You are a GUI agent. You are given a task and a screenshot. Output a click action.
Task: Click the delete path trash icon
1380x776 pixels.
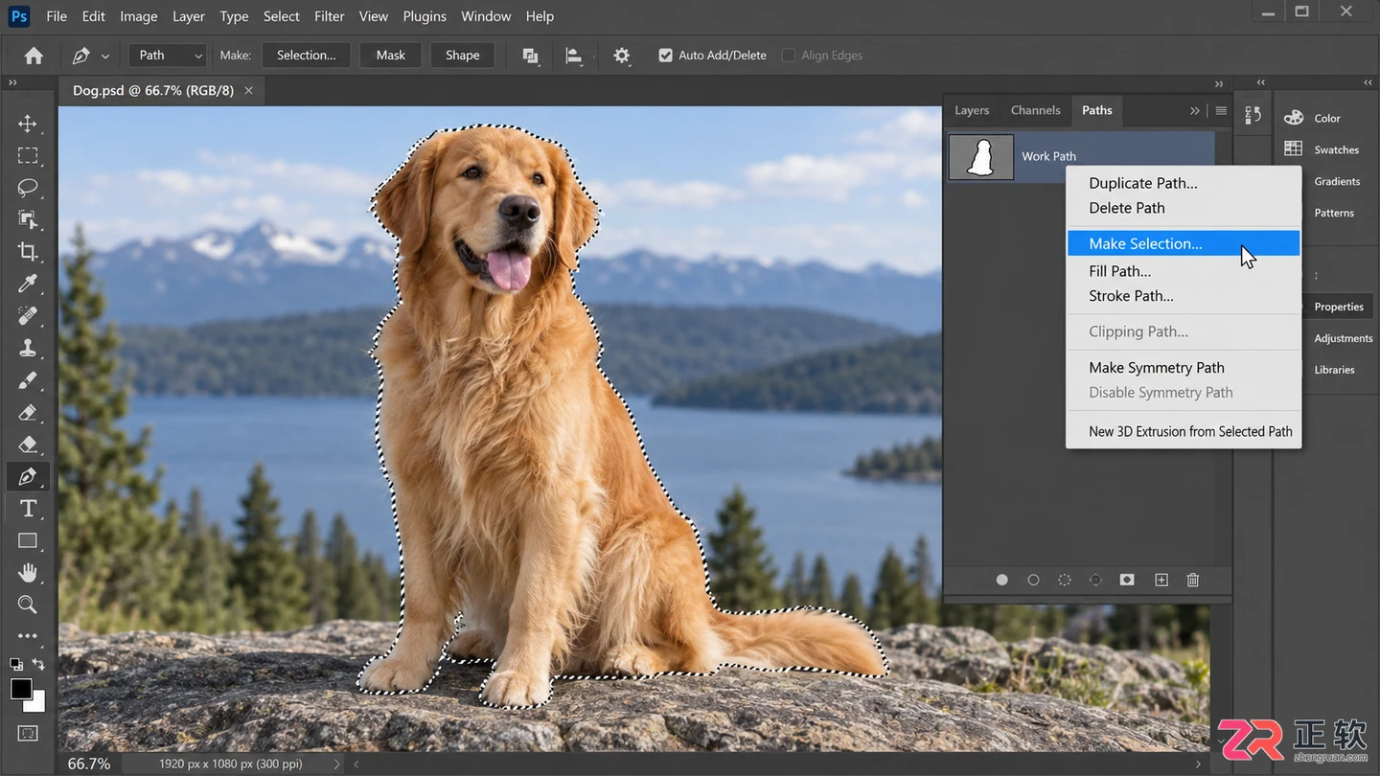click(1193, 580)
